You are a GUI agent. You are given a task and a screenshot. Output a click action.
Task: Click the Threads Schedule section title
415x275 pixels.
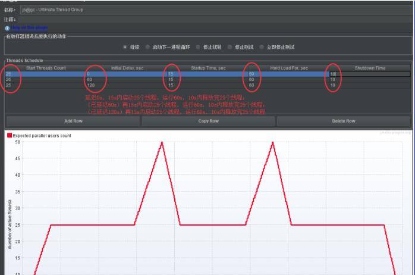(24, 60)
